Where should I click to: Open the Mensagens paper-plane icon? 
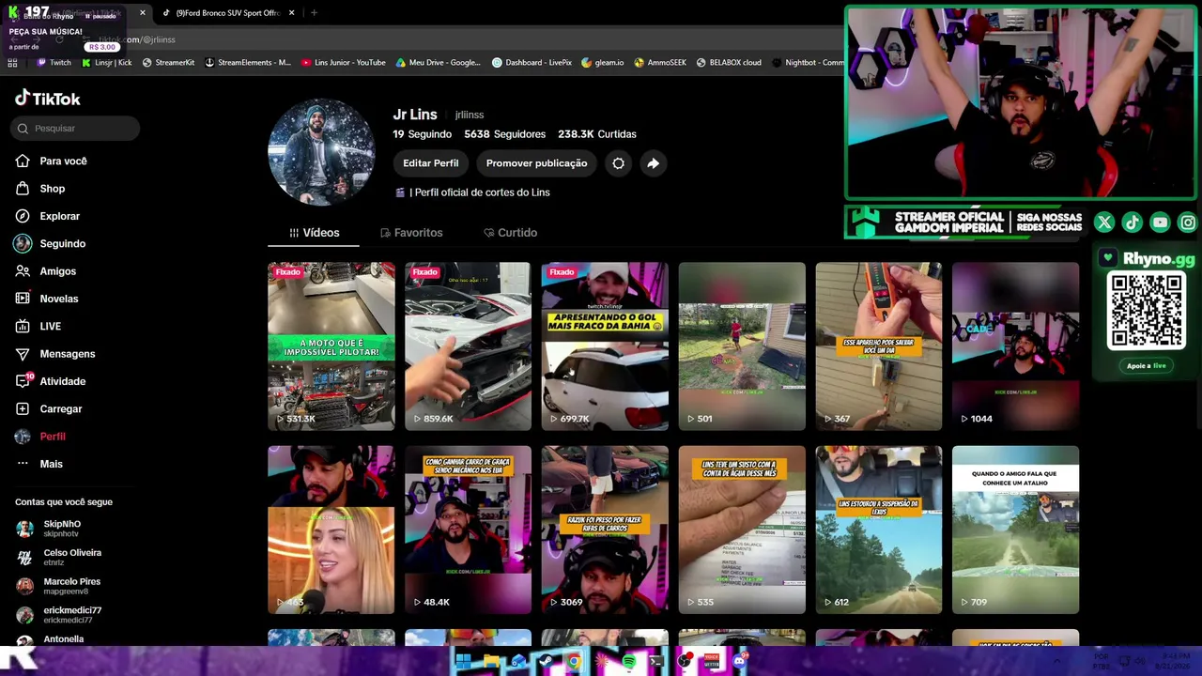tap(23, 354)
